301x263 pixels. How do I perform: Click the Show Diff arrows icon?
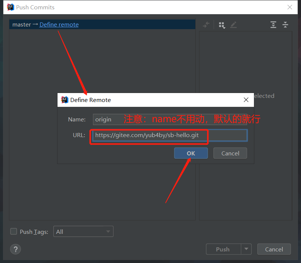pos(206,25)
